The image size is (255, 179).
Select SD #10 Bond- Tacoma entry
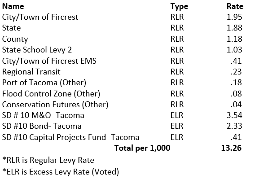coord(42,126)
